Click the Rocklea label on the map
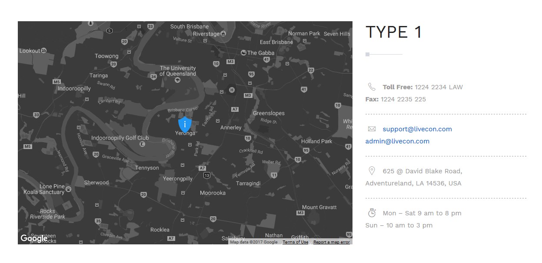 click(x=160, y=230)
